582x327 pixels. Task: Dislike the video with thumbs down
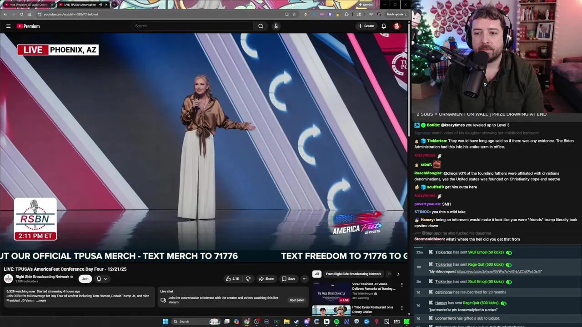[x=248, y=279]
